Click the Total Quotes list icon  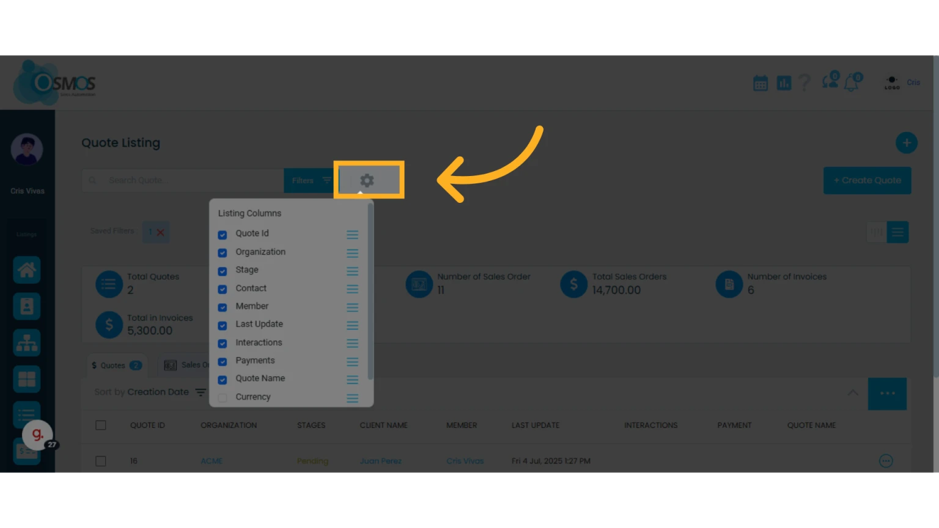(x=109, y=284)
